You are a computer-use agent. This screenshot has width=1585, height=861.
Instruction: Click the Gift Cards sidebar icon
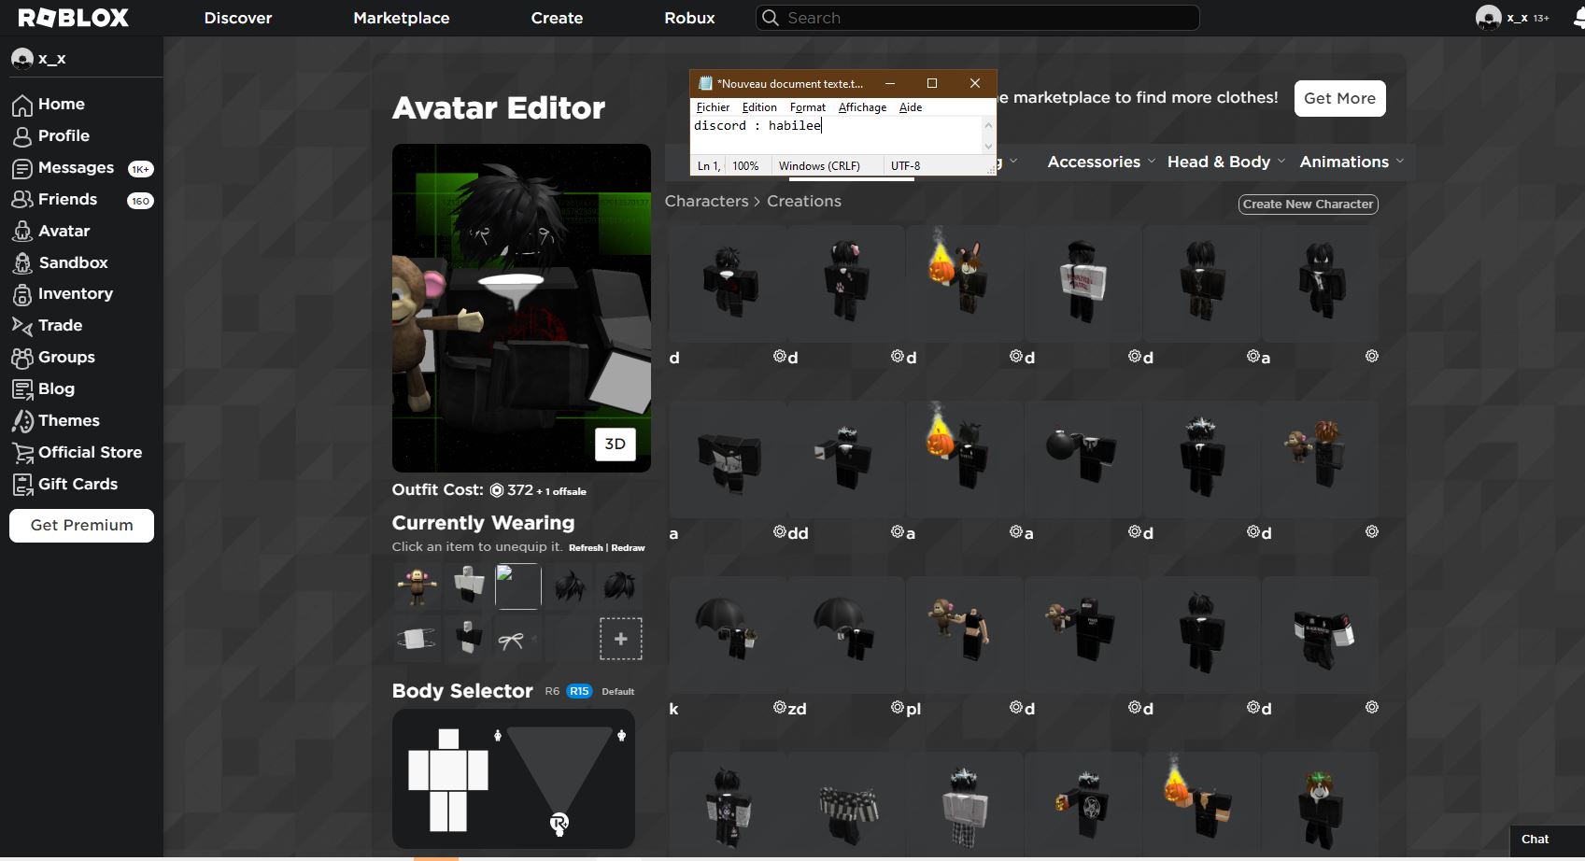click(x=22, y=484)
